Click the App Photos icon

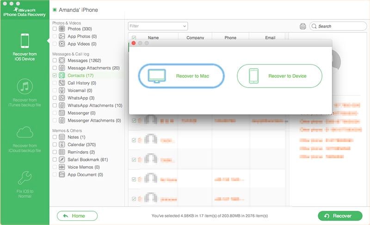click(62, 36)
